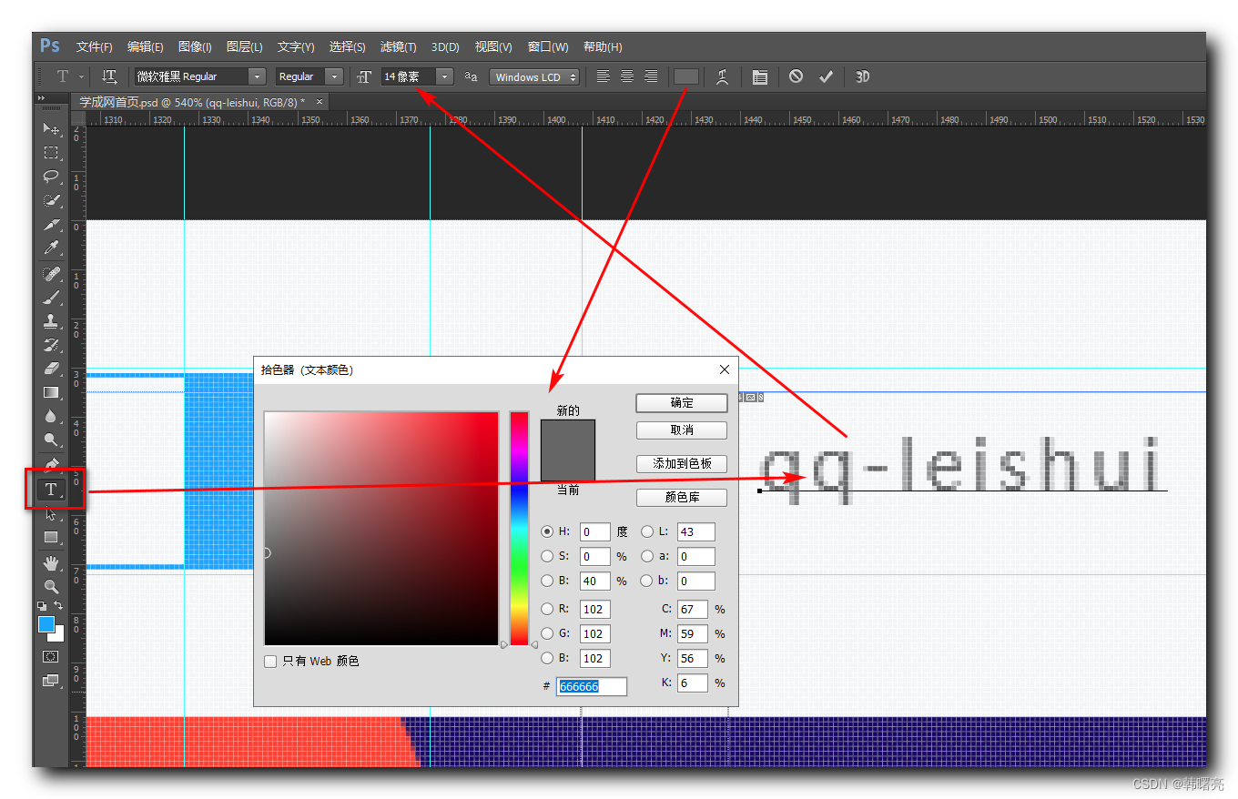Viewport: 1238px width, 799px height.
Task: Select the Rectangle shape tool
Action: tap(51, 538)
